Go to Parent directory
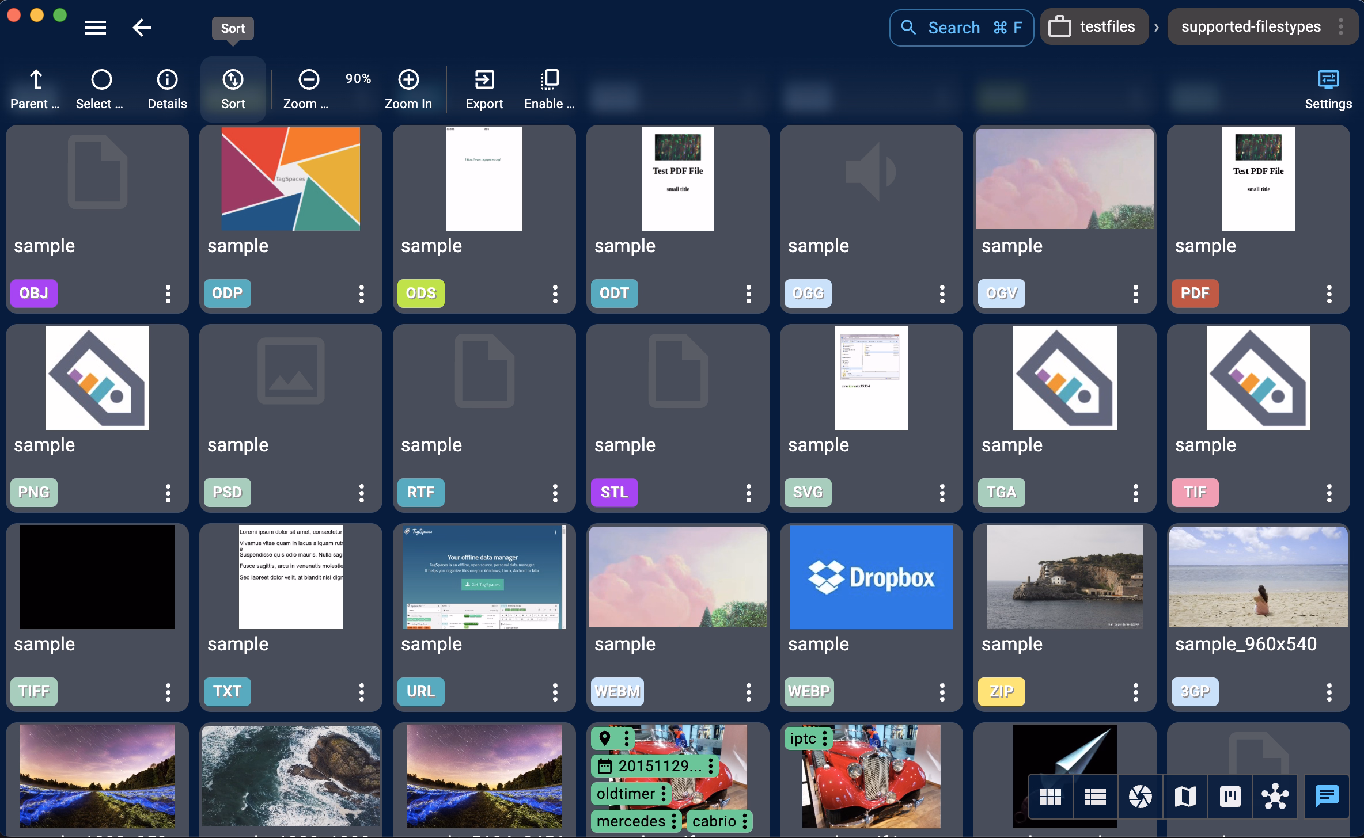Image resolution: width=1364 pixels, height=838 pixels. [36, 90]
